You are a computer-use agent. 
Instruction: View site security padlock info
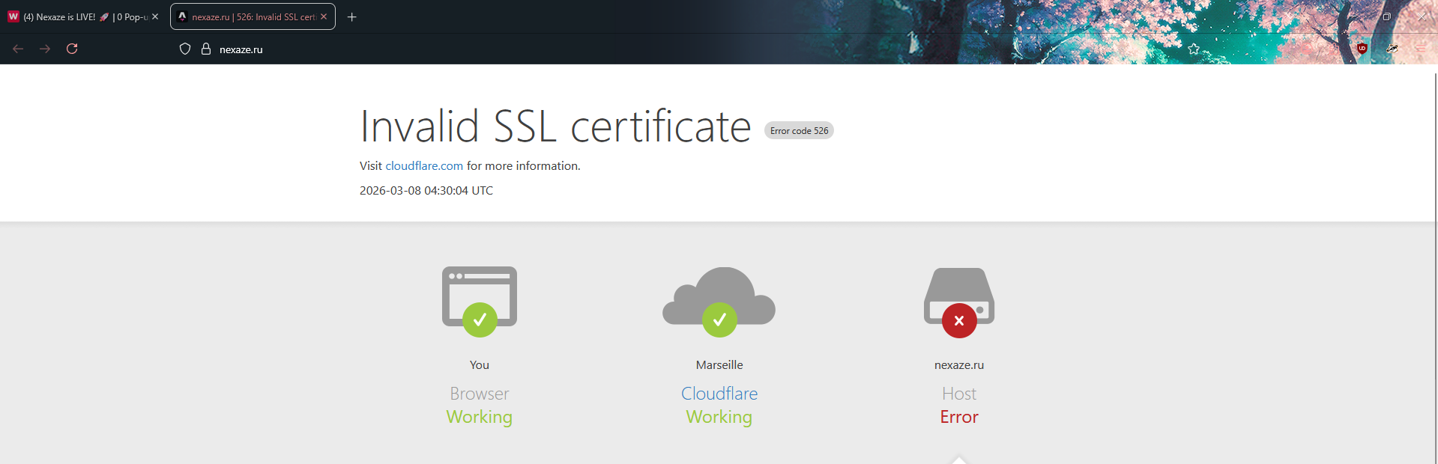[x=206, y=49]
